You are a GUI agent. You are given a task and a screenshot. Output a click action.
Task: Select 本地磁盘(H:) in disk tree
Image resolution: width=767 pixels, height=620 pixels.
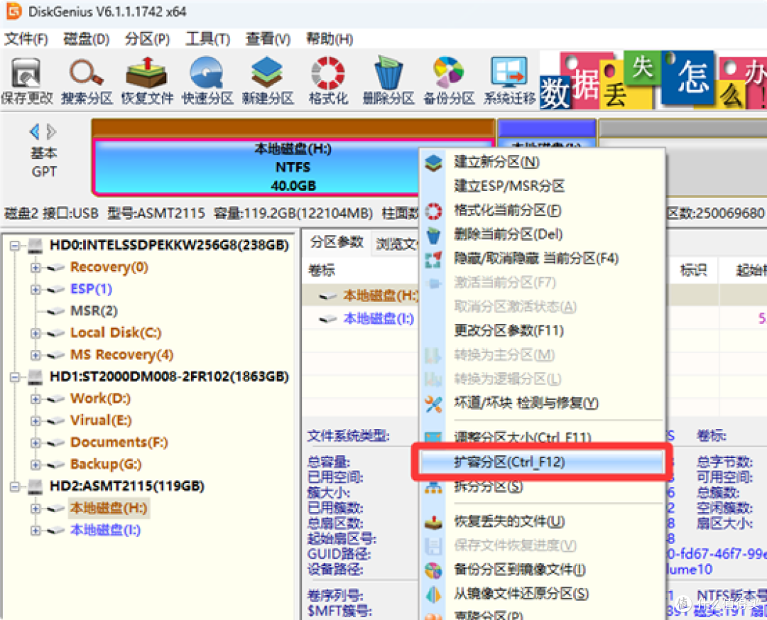[x=109, y=508]
